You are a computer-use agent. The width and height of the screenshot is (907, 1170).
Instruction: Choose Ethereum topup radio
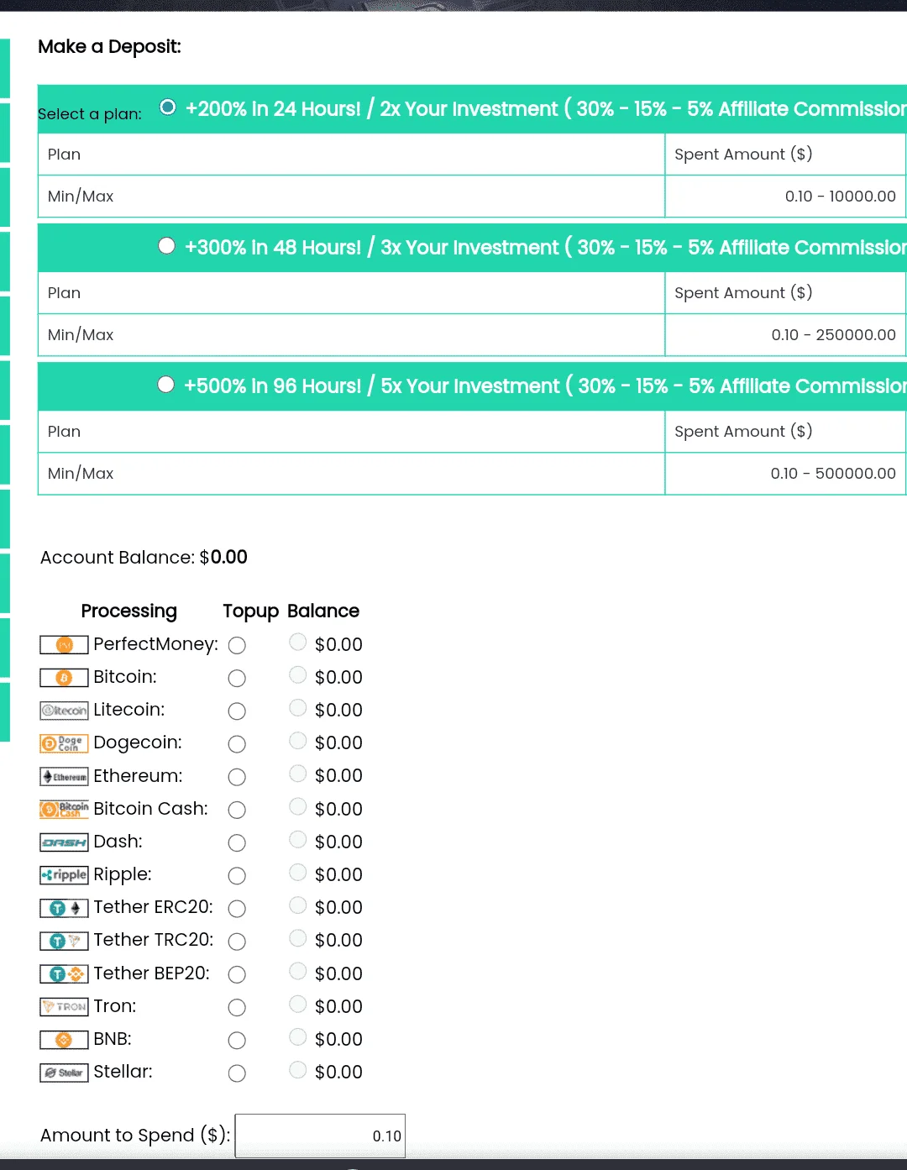coord(237,777)
